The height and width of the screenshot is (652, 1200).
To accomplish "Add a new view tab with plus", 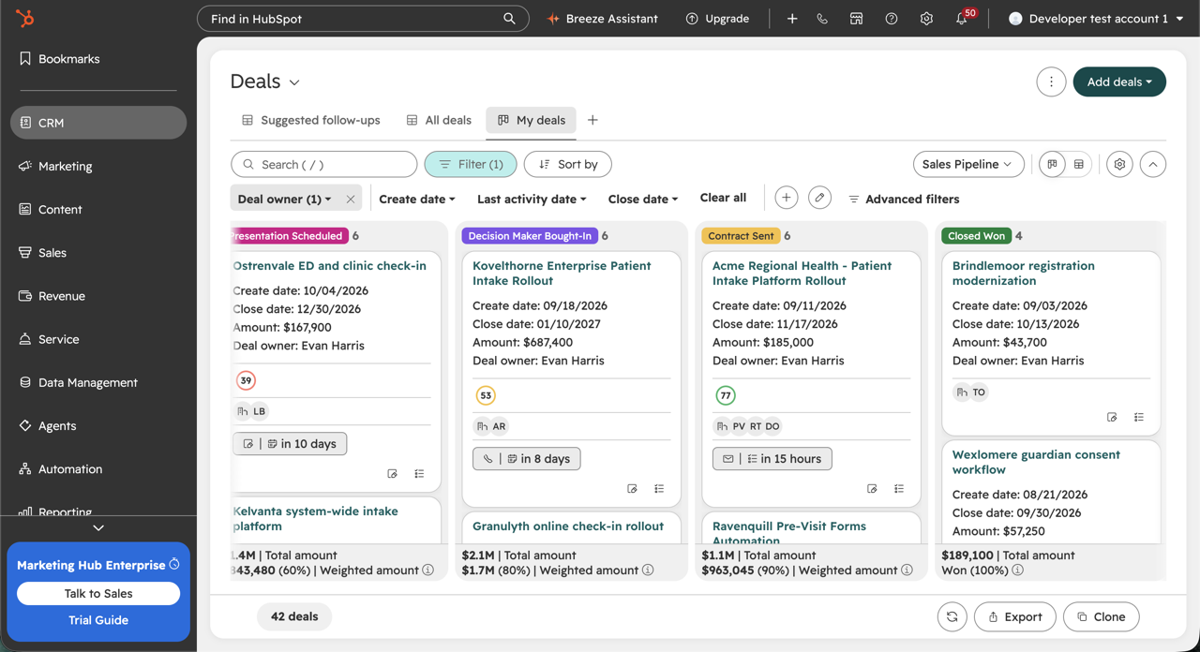I will pos(592,120).
